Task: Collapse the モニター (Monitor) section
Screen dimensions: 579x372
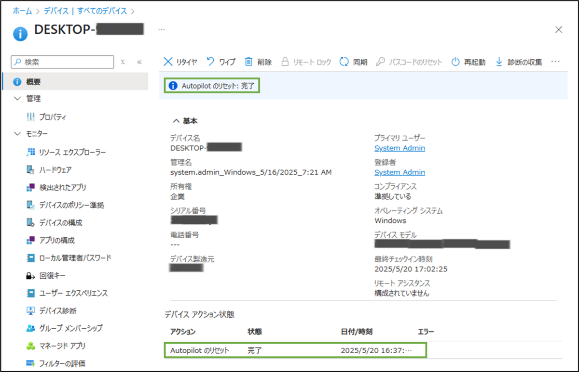Action: (x=18, y=134)
